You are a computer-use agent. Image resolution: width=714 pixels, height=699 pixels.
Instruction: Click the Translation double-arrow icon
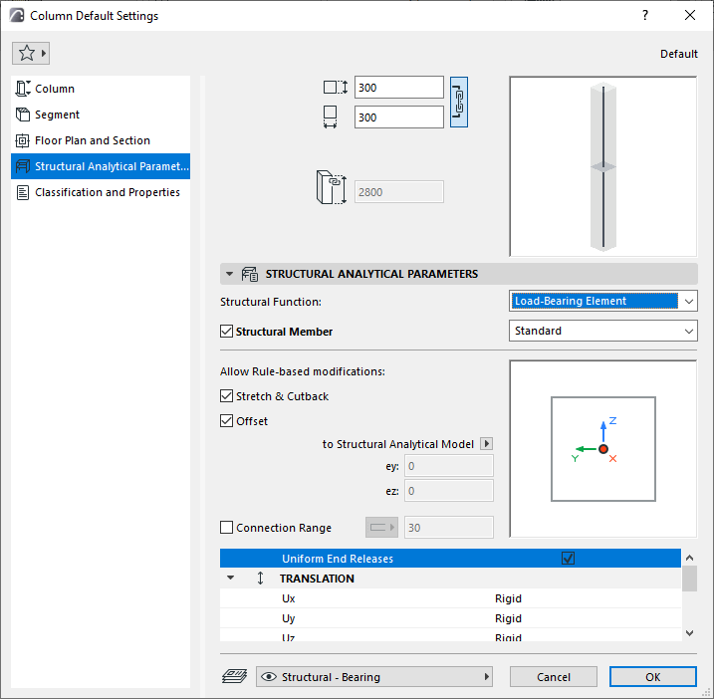pos(260,578)
